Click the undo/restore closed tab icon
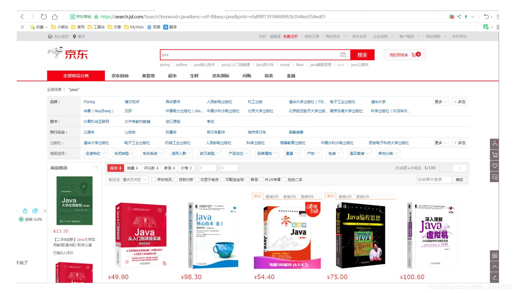Image resolution: width=515 pixels, height=293 pixels. click(x=486, y=16)
